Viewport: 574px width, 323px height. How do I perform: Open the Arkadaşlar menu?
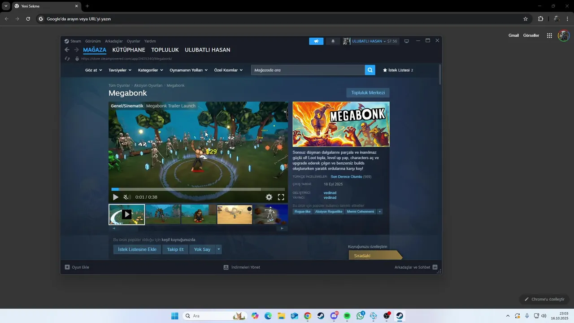click(114, 41)
